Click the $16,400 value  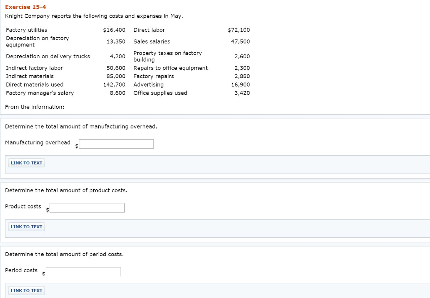click(x=114, y=30)
